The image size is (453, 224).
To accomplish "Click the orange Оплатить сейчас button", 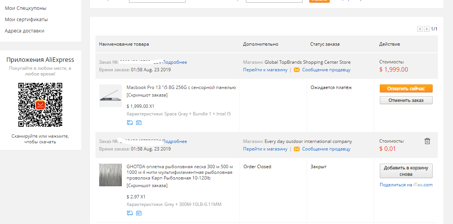I will pyautogui.click(x=406, y=89).
